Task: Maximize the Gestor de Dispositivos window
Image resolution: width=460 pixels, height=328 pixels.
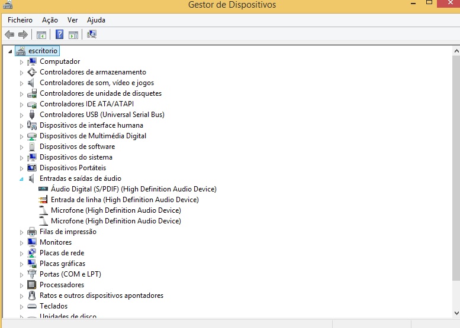Action: pos(429,2)
